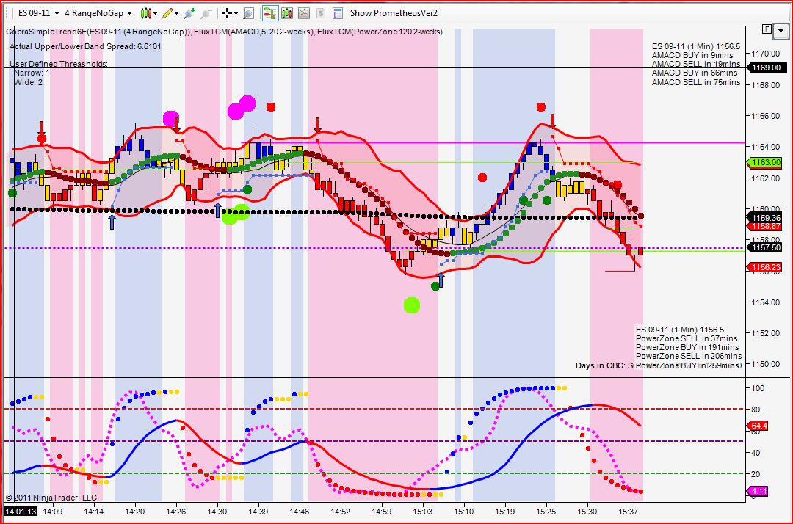Screen dimensions: 793x524
Task: Click the 14:46 time axis label
Action: pos(300,512)
